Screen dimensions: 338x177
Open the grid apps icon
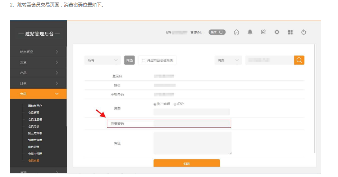(290, 32)
